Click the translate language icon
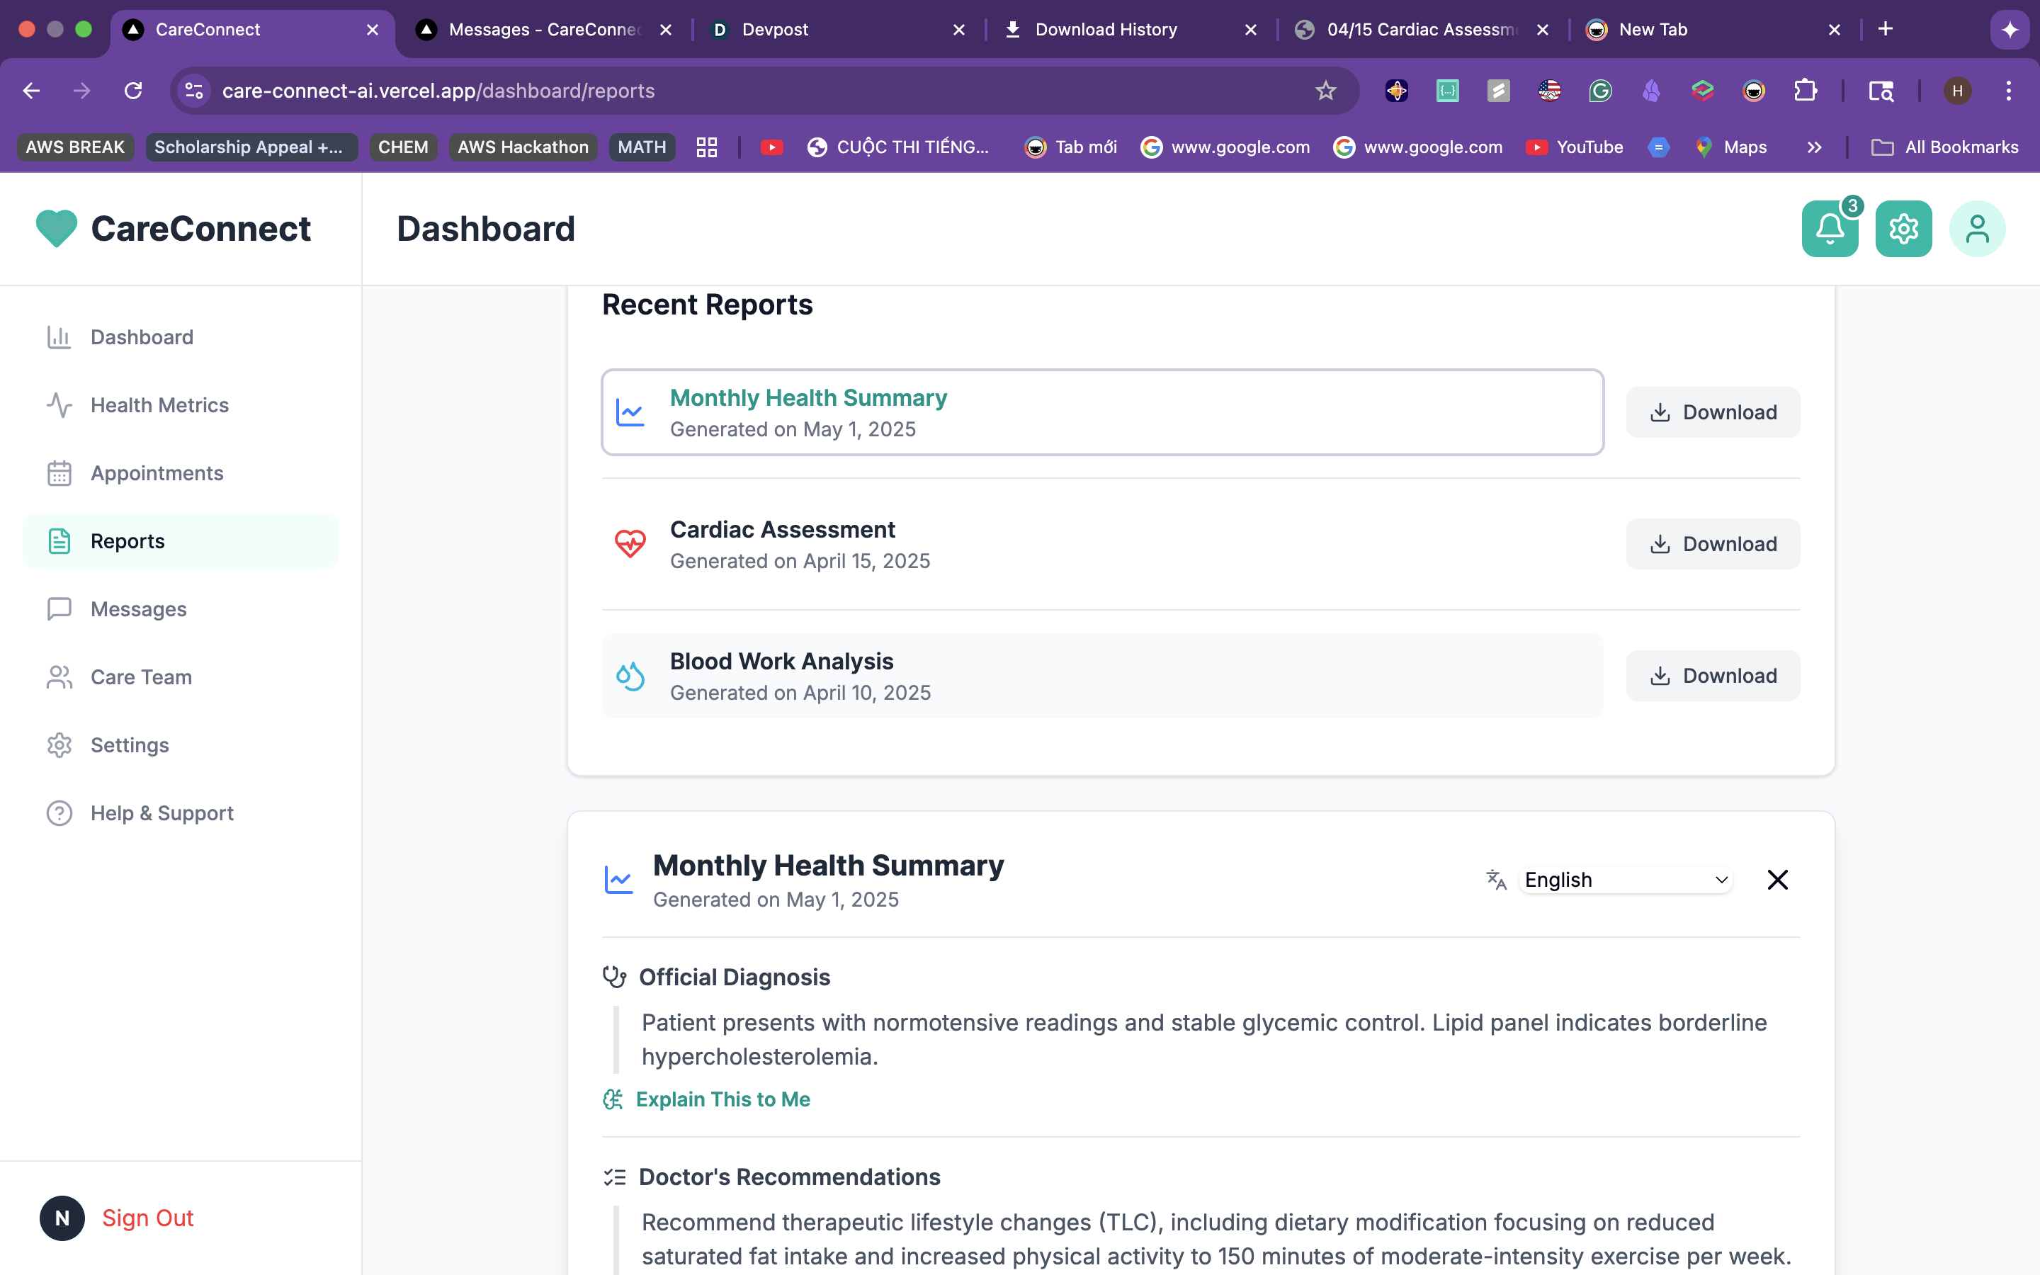Image resolution: width=2040 pixels, height=1275 pixels. pos(1496,880)
